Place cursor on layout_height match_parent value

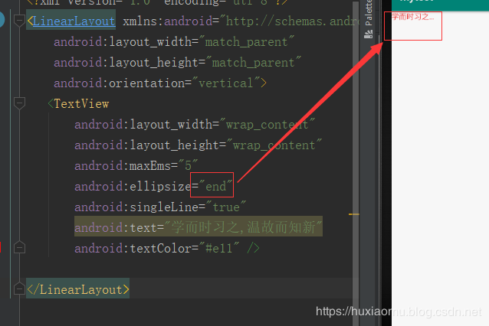(253, 63)
